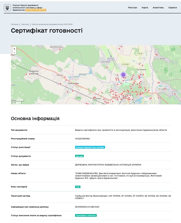Click the O-101301 road label on map

tap(126, 64)
